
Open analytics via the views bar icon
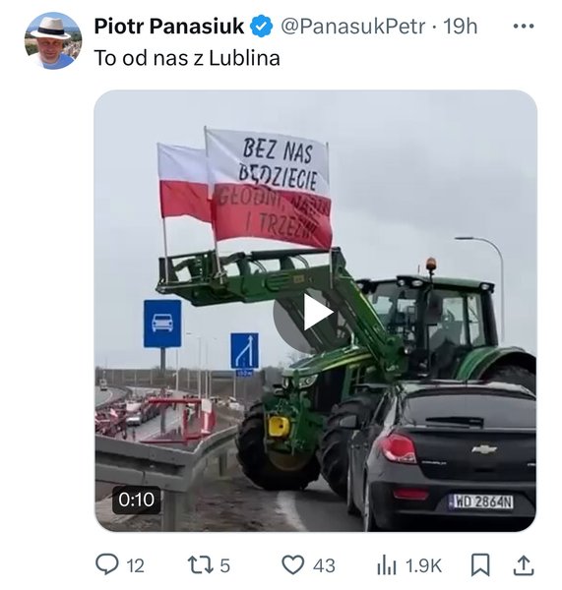(386, 565)
